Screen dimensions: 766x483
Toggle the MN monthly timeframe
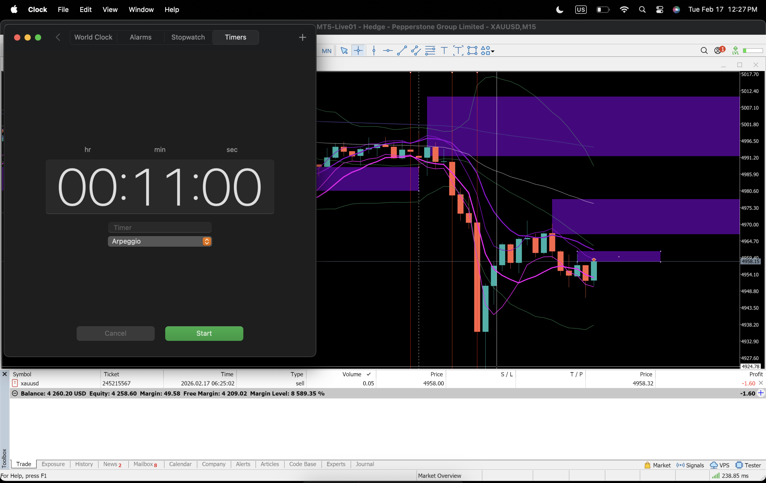pos(326,51)
